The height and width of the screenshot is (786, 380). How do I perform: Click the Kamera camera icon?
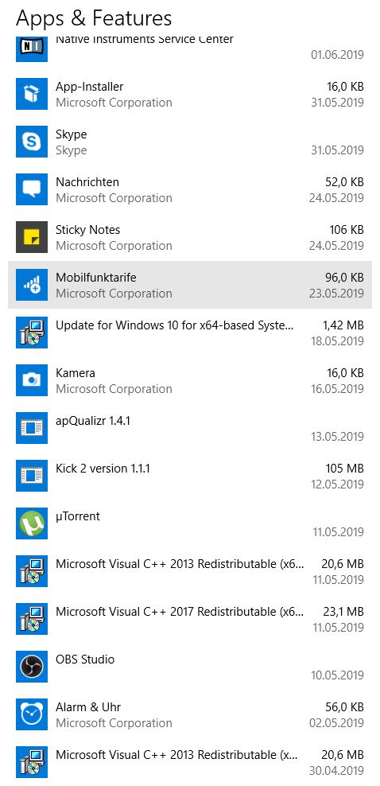pyautogui.click(x=32, y=380)
